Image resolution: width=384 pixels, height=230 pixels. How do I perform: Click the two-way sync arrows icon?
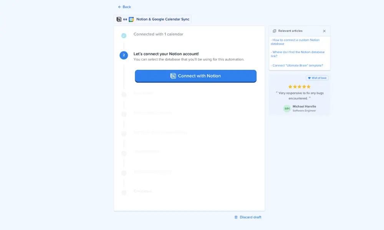125,19
